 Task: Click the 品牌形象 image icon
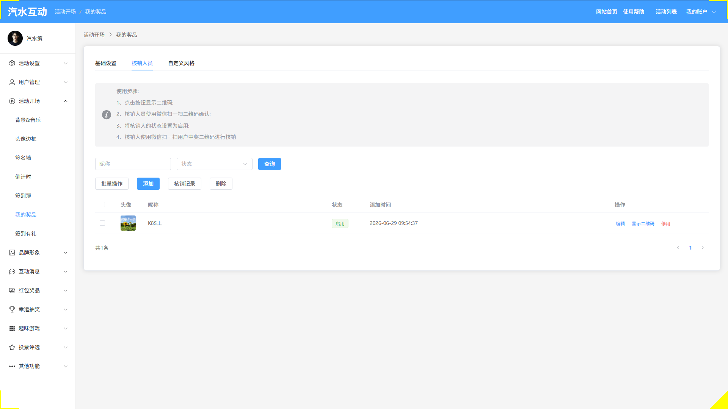pos(12,253)
